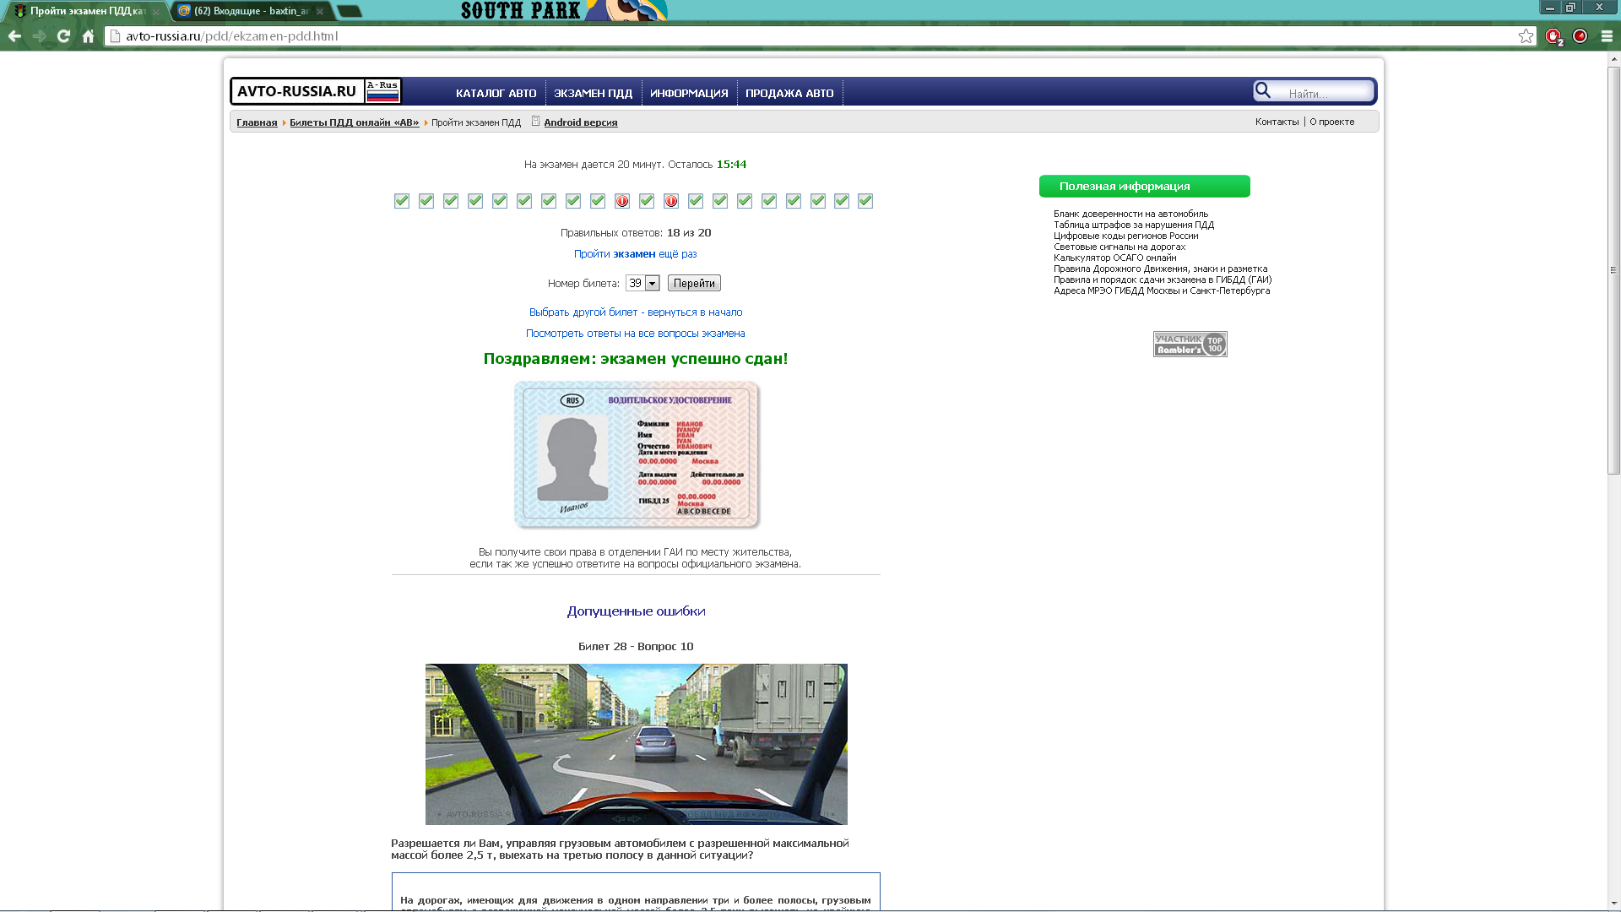
Task: Click the first red error question marker
Action: (x=622, y=201)
